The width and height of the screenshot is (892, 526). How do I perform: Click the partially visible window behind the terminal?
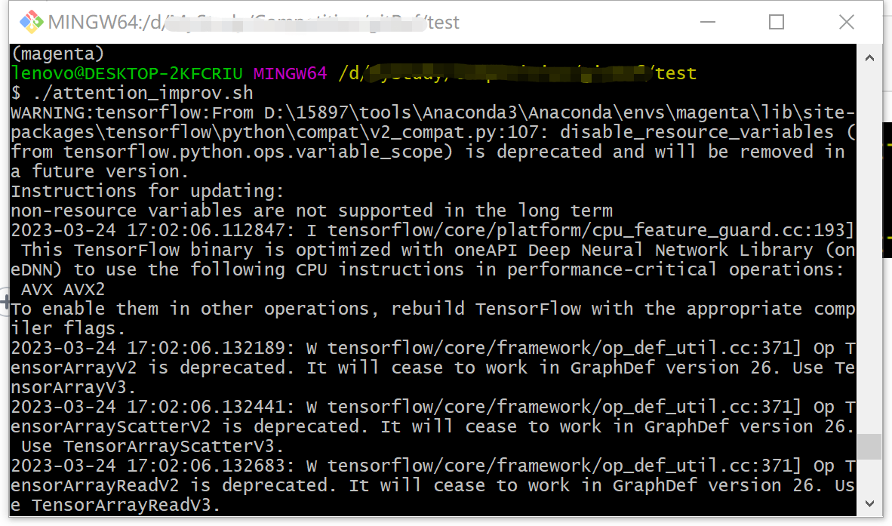click(x=887, y=189)
